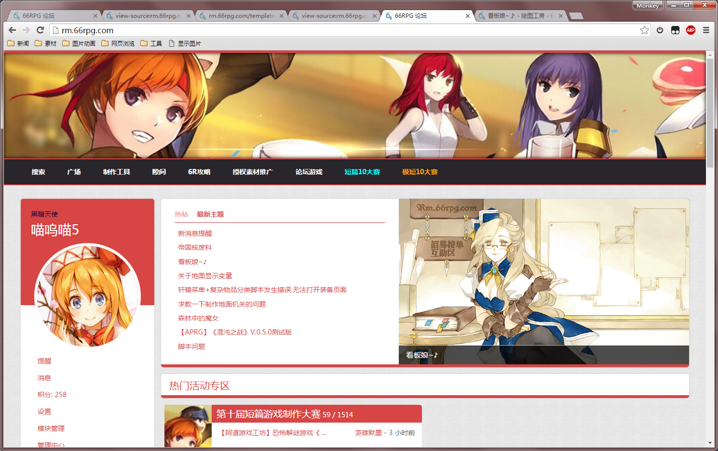
Task: Open 提醒 in user sidebar
Action: (x=44, y=361)
